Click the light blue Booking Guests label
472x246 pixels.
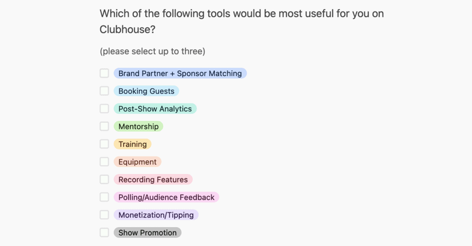(146, 91)
